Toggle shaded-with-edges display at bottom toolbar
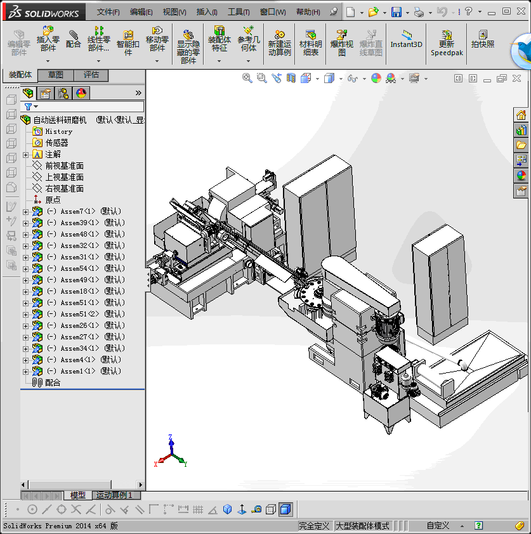Image resolution: width=531 pixels, height=534 pixels. pos(285,509)
